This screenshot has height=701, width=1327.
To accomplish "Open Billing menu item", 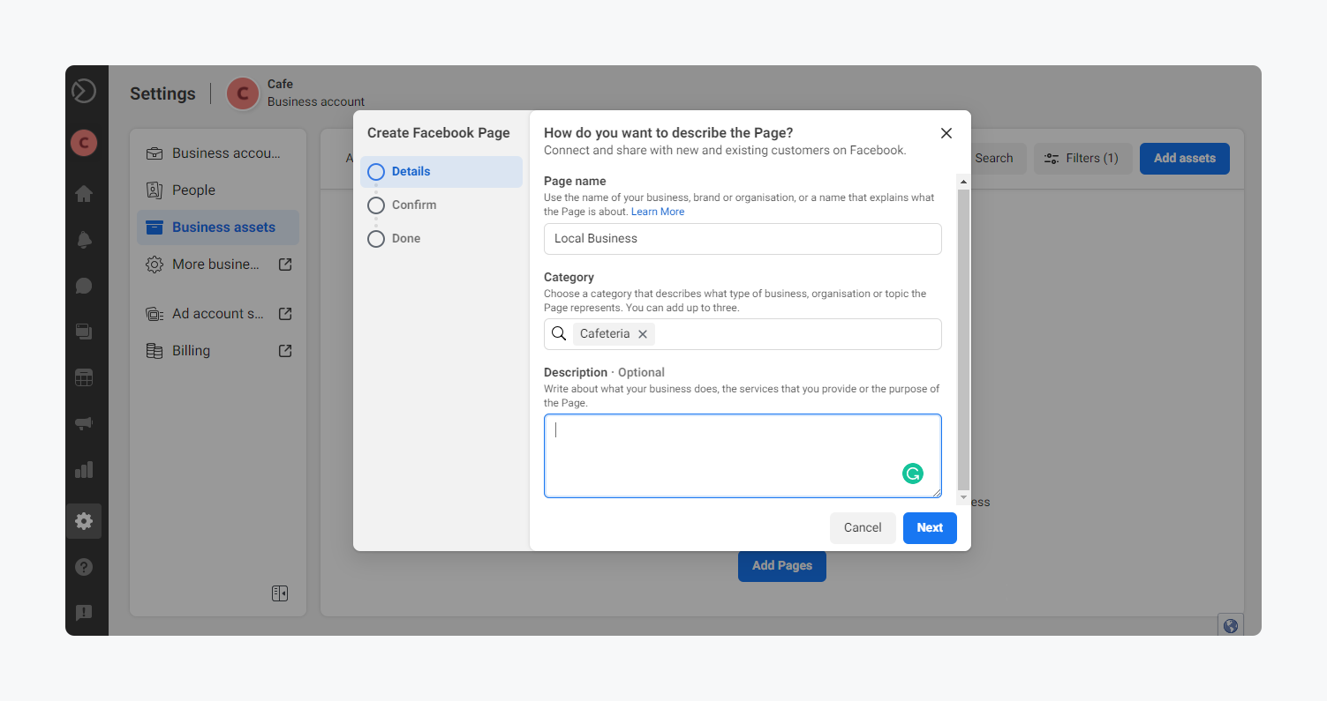I will pos(218,351).
